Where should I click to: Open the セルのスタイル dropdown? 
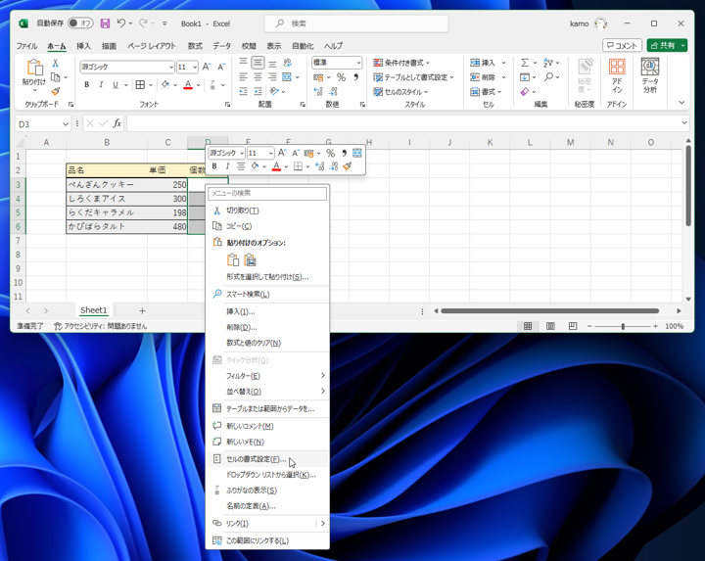point(400,92)
